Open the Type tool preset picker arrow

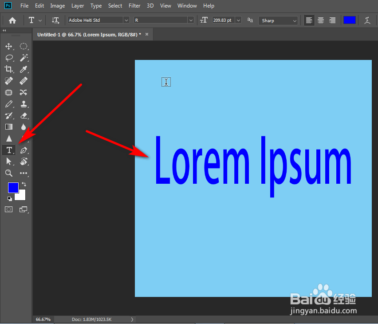(x=40, y=21)
